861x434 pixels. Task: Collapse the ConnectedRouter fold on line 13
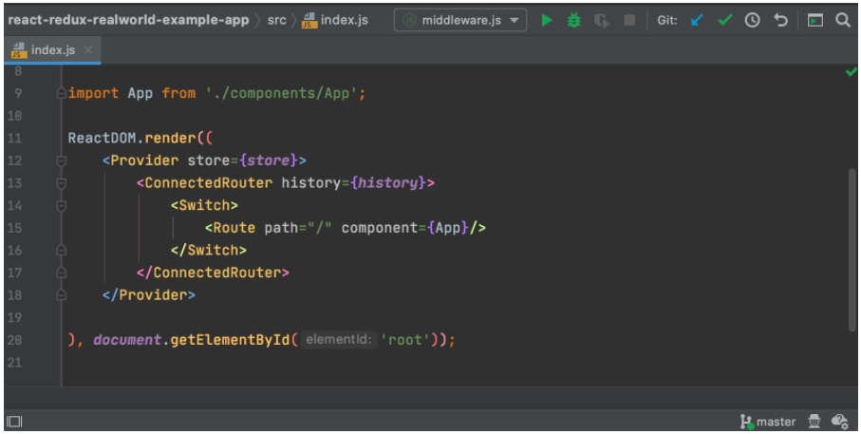[62, 183]
